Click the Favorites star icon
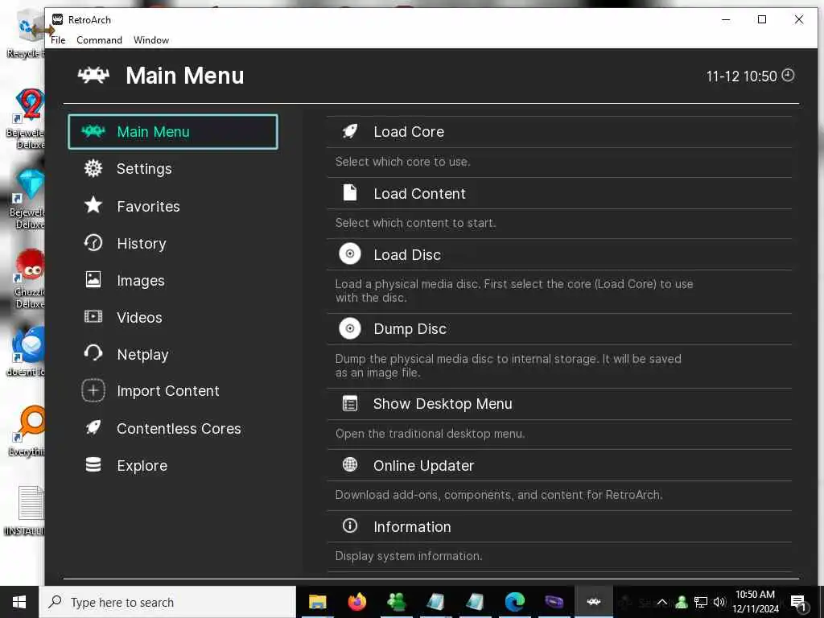This screenshot has width=824, height=618. point(93,205)
